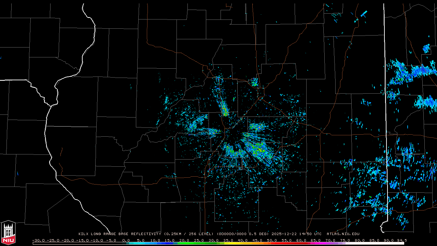Click the ATLAS.NIU.EDU link text
Viewport: 437px width, 246px height.
click(x=343, y=234)
